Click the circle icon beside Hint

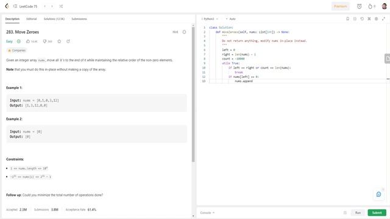click(184, 32)
